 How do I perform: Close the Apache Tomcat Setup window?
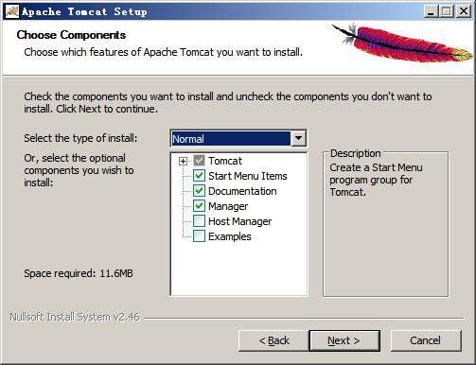pyautogui.click(x=463, y=11)
